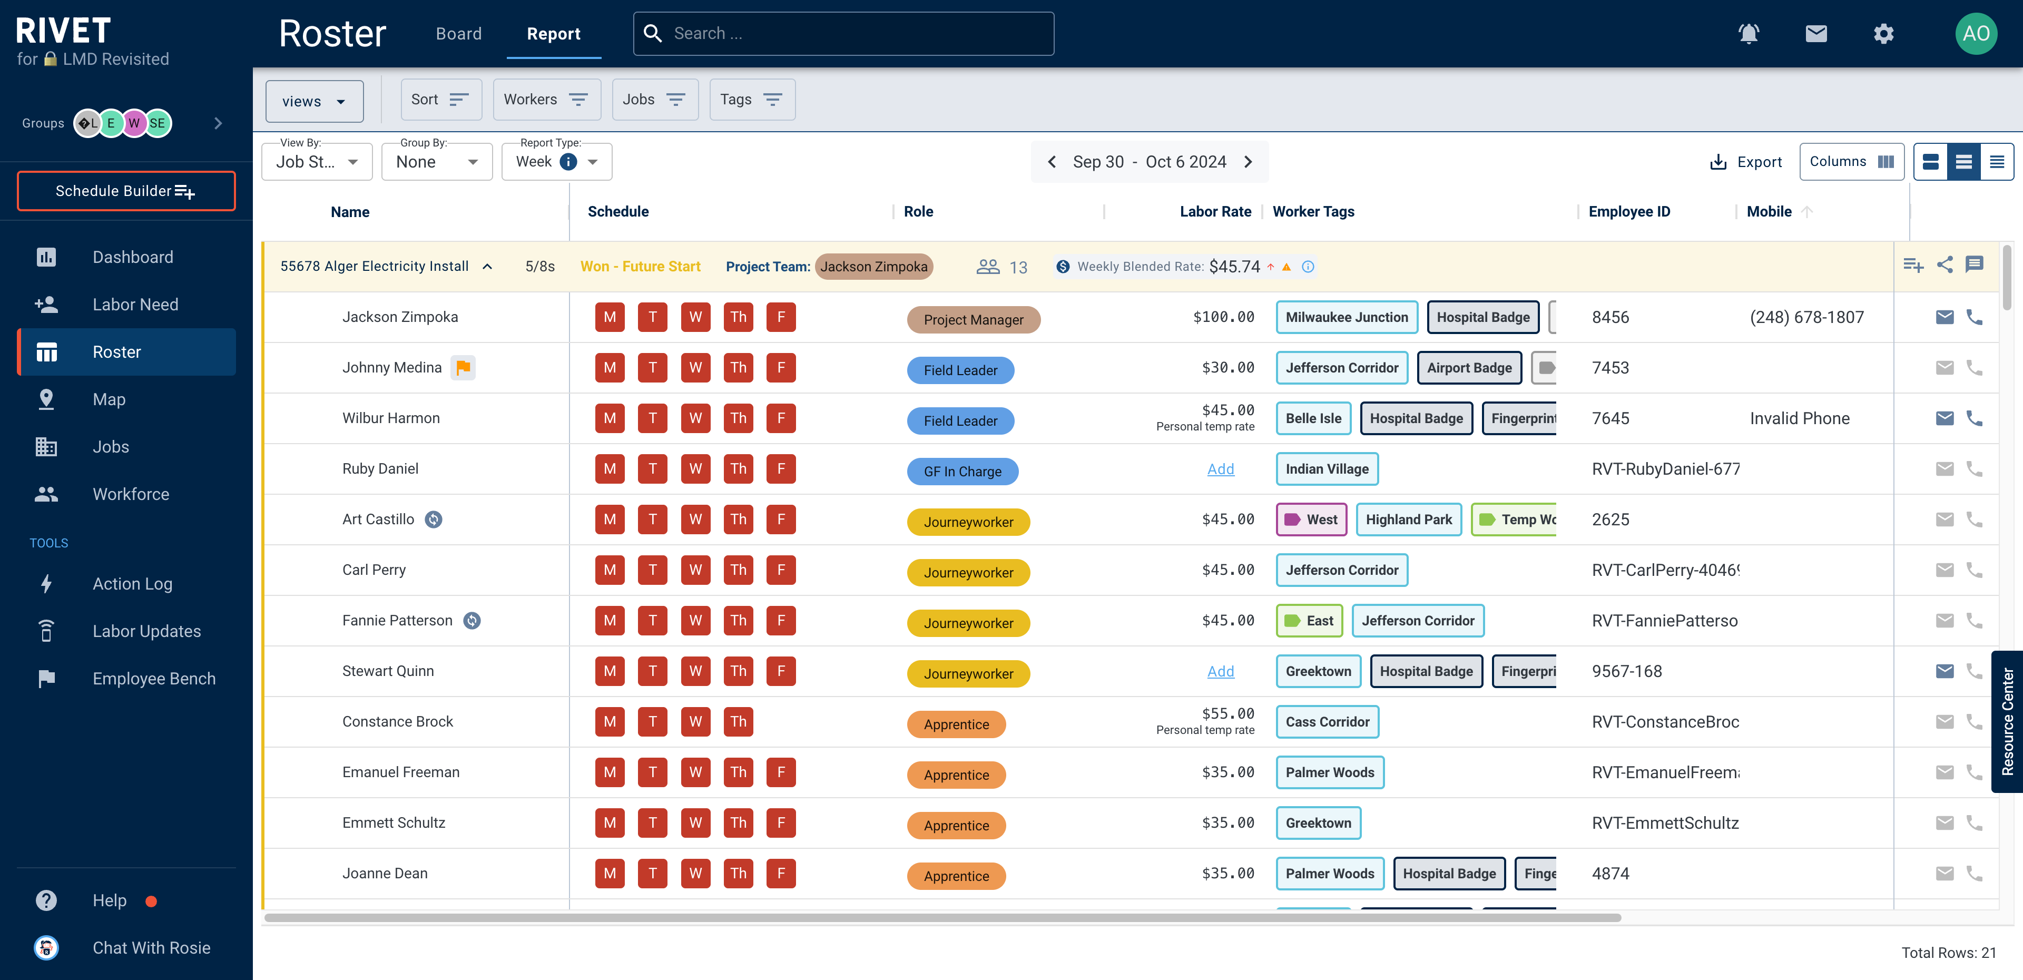Click the Labor Need add-person icon
The width and height of the screenshot is (2023, 980).
[46, 304]
